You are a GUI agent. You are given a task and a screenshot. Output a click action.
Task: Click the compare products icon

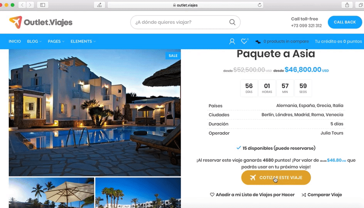point(258,42)
